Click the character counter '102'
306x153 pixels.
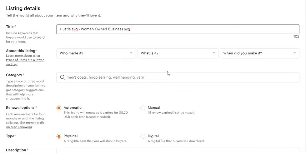point(296,36)
